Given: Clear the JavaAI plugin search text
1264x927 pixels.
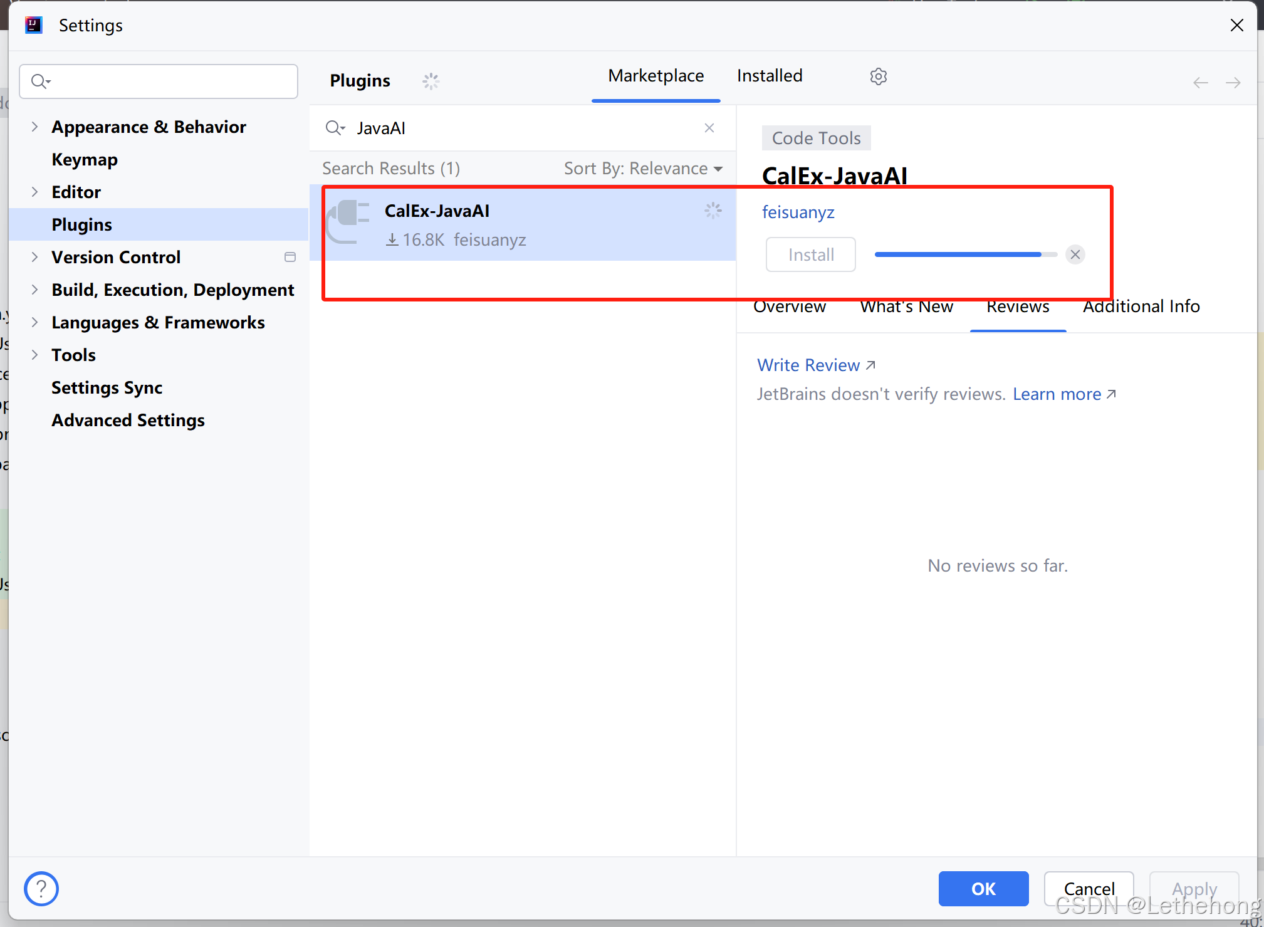Looking at the screenshot, I should [x=709, y=128].
